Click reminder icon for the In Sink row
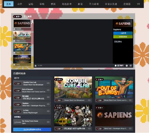The width and height of the screenshot is (149, 133). (48, 111)
